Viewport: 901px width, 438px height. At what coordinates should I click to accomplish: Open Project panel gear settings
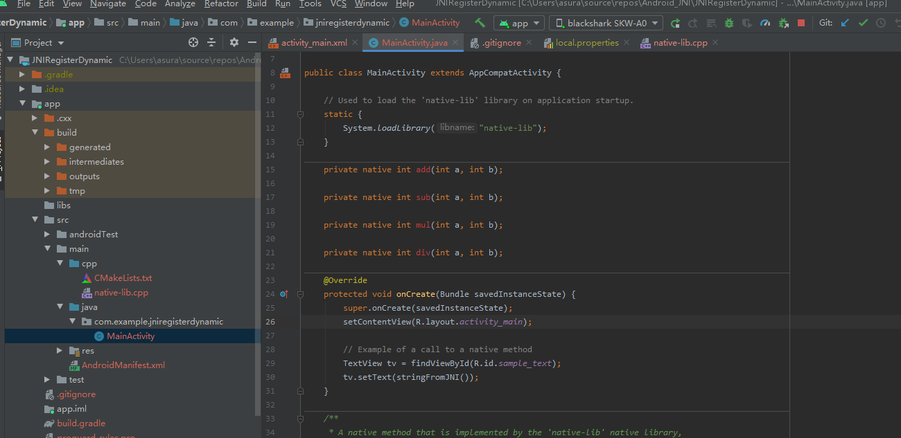tap(234, 42)
